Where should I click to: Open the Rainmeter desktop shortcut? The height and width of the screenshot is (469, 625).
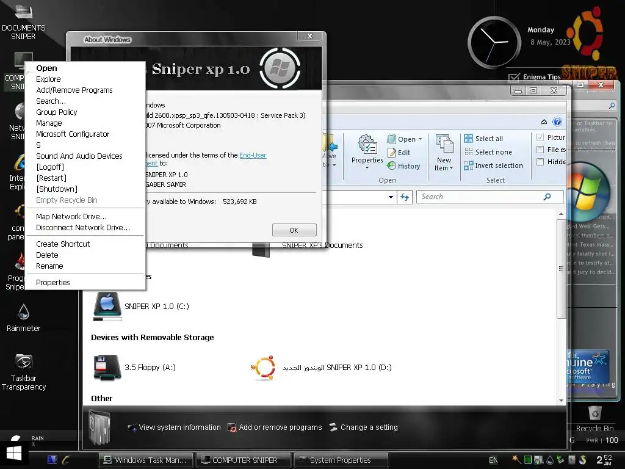[x=24, y=318]
